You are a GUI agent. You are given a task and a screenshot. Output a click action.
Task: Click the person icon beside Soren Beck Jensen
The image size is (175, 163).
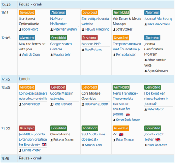[x=114, y=120]
